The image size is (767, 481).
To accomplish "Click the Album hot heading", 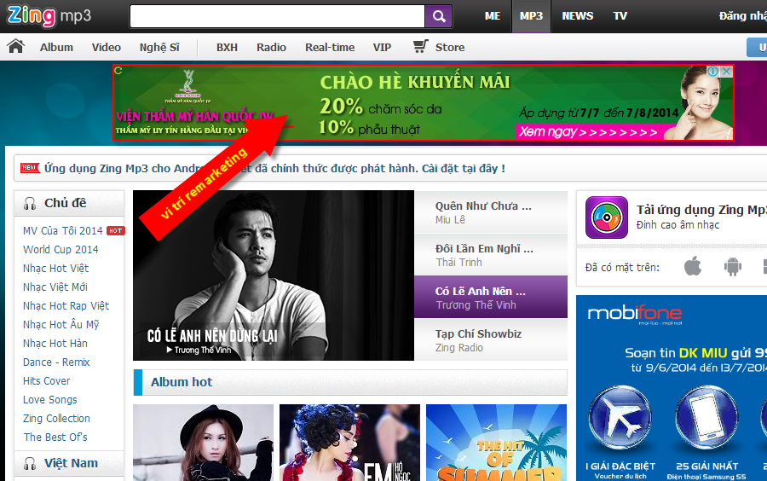I will 182,382.
